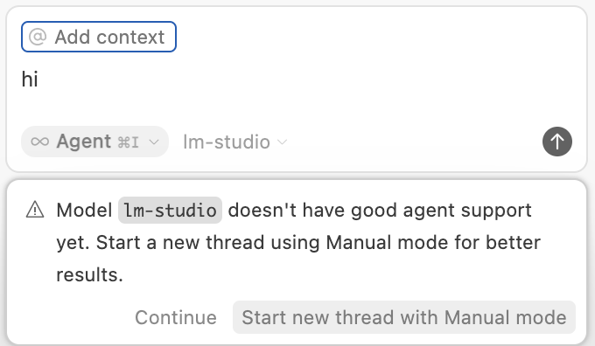Click the warning triangle icon
The height and width of the screenshot is (346, 595).
coord(35,210)
